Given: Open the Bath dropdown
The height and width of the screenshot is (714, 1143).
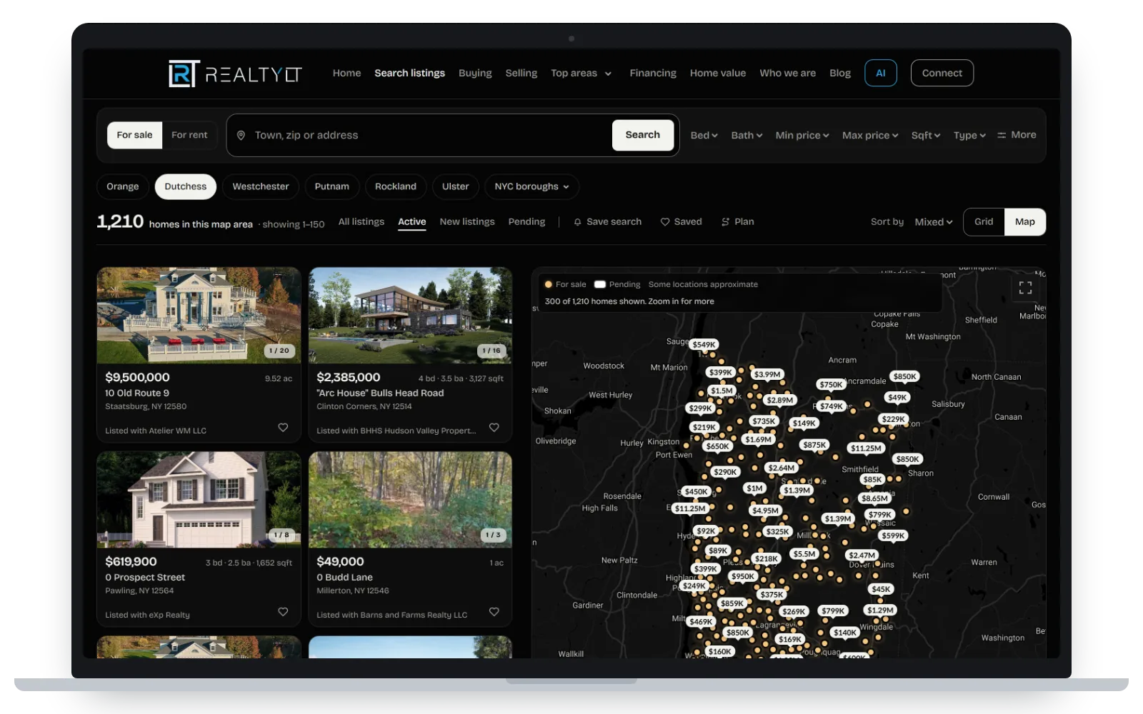Looking at the screenshot, I should click(747, 136).
